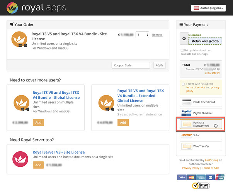Click the envelope icon beside Username field
The height and width of the screenshot is (193, 233).
click(x=183, y=39)
